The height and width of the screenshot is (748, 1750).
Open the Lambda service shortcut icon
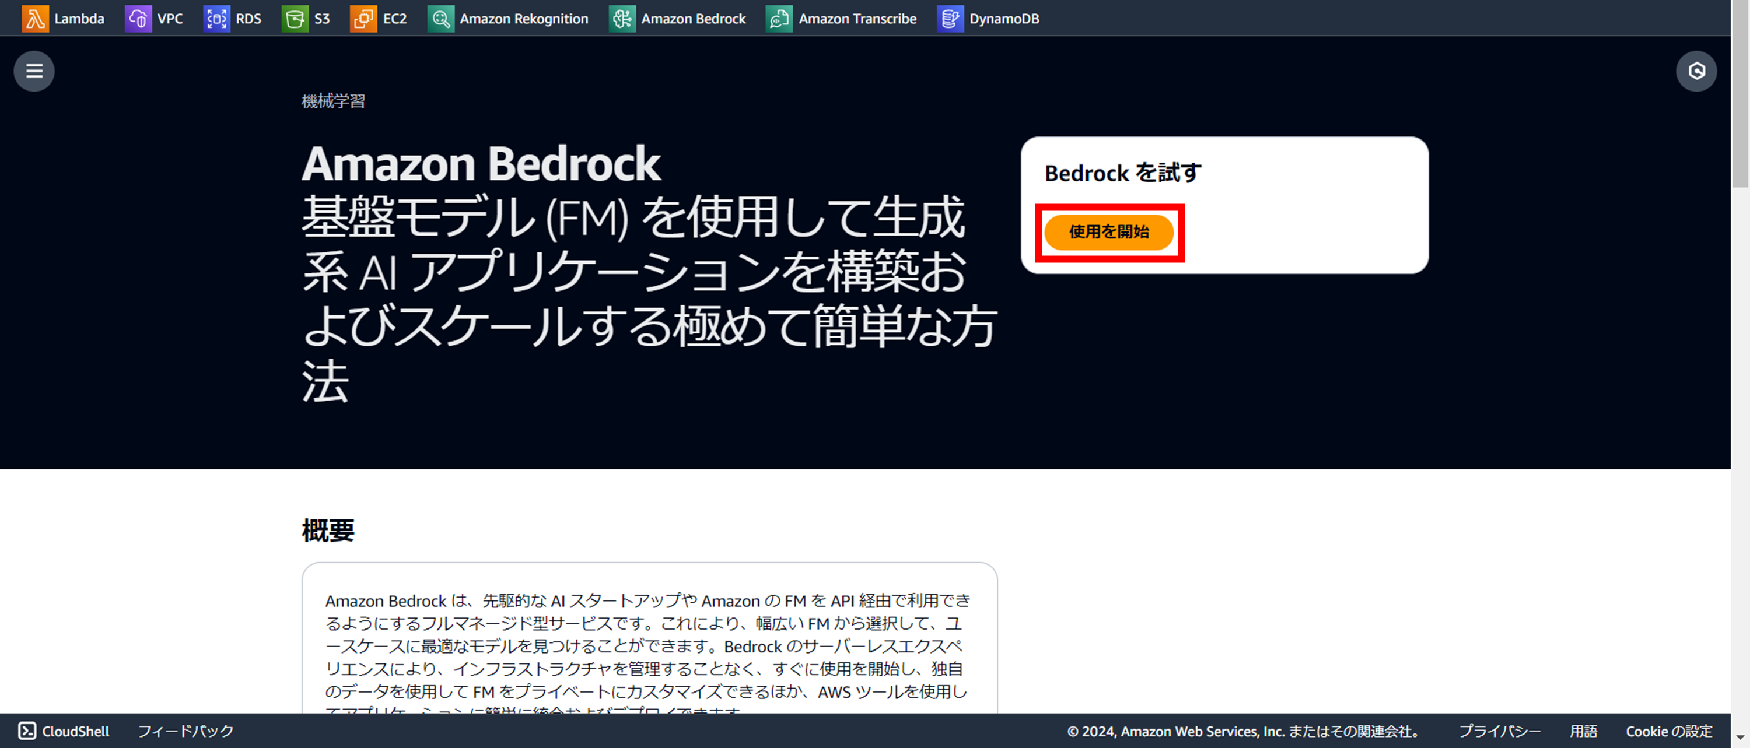(34, 18)
